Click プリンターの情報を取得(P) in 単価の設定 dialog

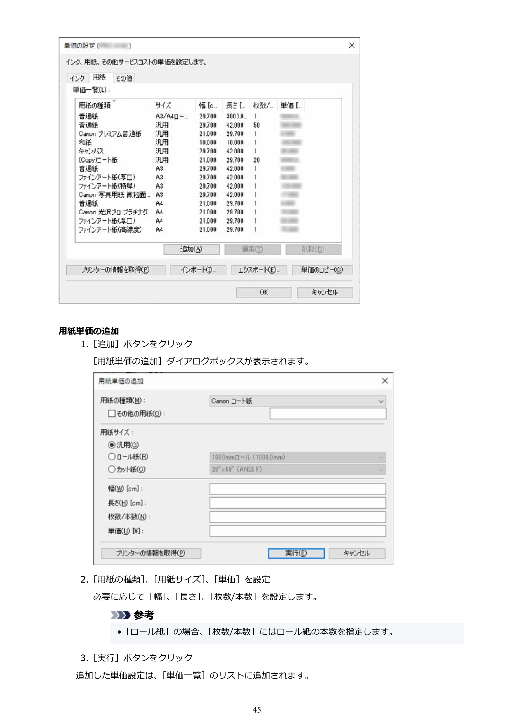point(116,270)
